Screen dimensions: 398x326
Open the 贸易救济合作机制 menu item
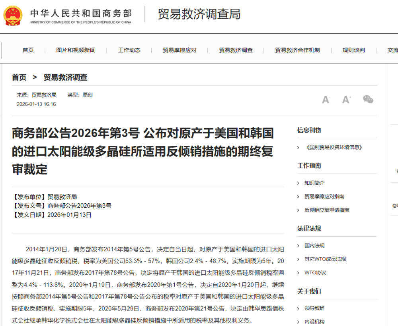[x=297, y=50]
